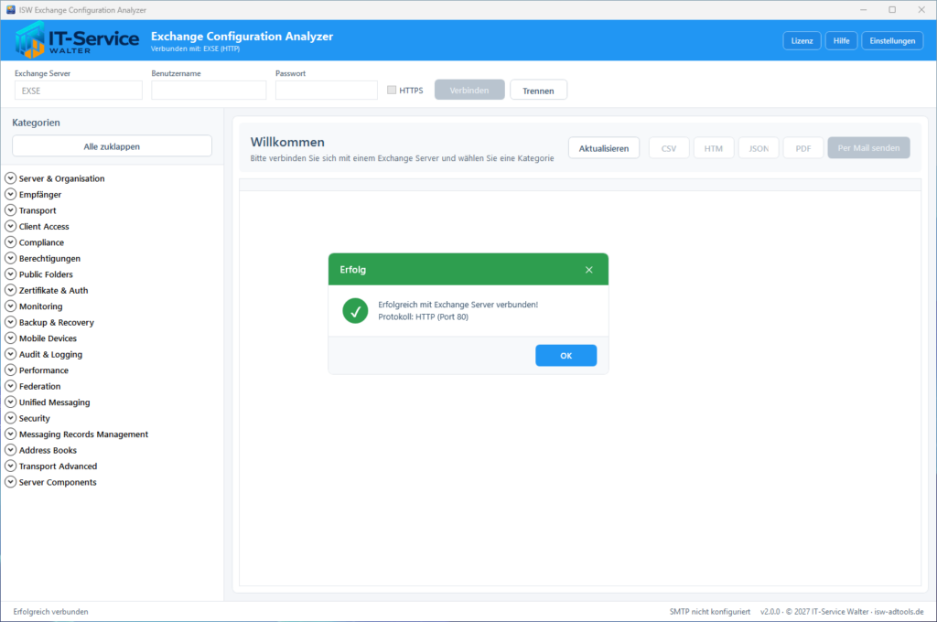Open the Lizenz dialog
This screenshot has width=937, height=622.
point(802,40)
